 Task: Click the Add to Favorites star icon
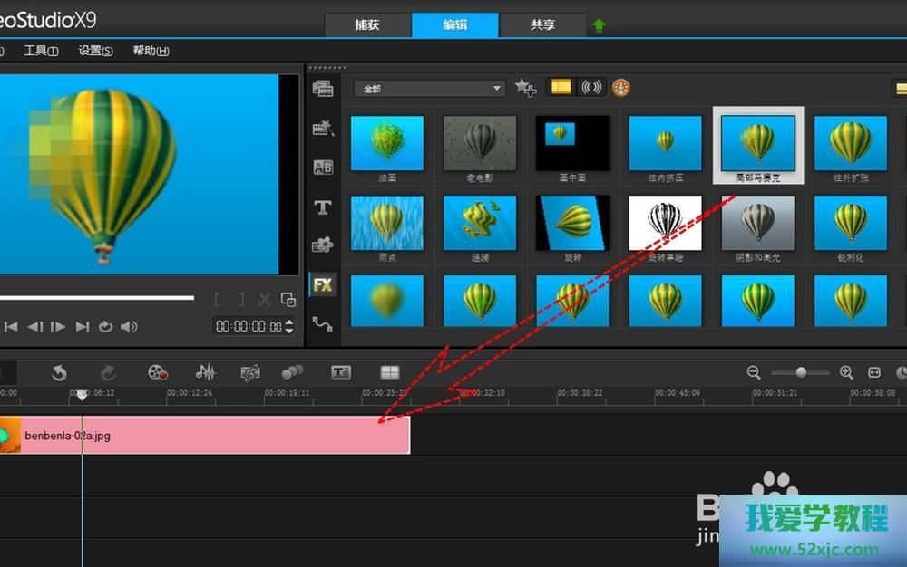click(524, 87)
